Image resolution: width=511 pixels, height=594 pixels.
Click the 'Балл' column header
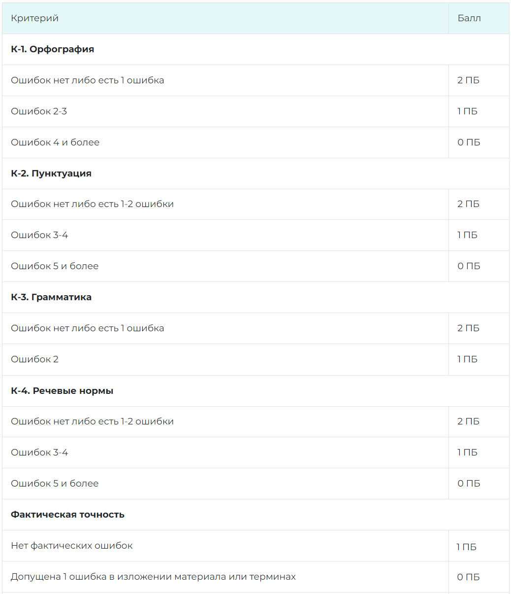click(x=469, y=18)
